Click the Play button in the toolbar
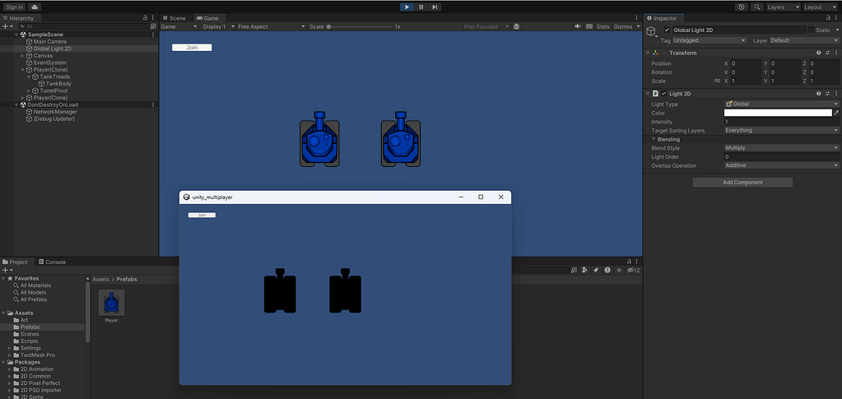 tap(407, 7)
